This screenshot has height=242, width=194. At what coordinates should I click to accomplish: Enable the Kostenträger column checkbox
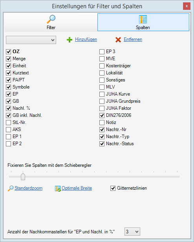[x=102, y=66]
